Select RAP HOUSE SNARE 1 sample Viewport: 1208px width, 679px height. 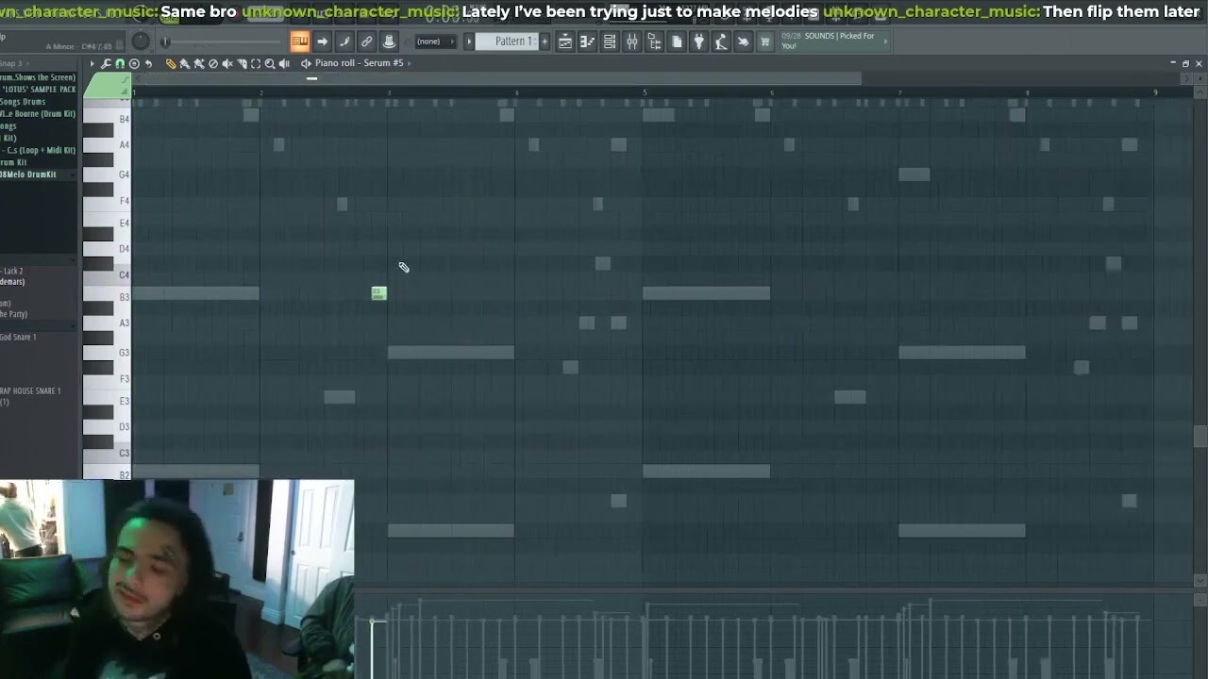(x=30, y=390)
